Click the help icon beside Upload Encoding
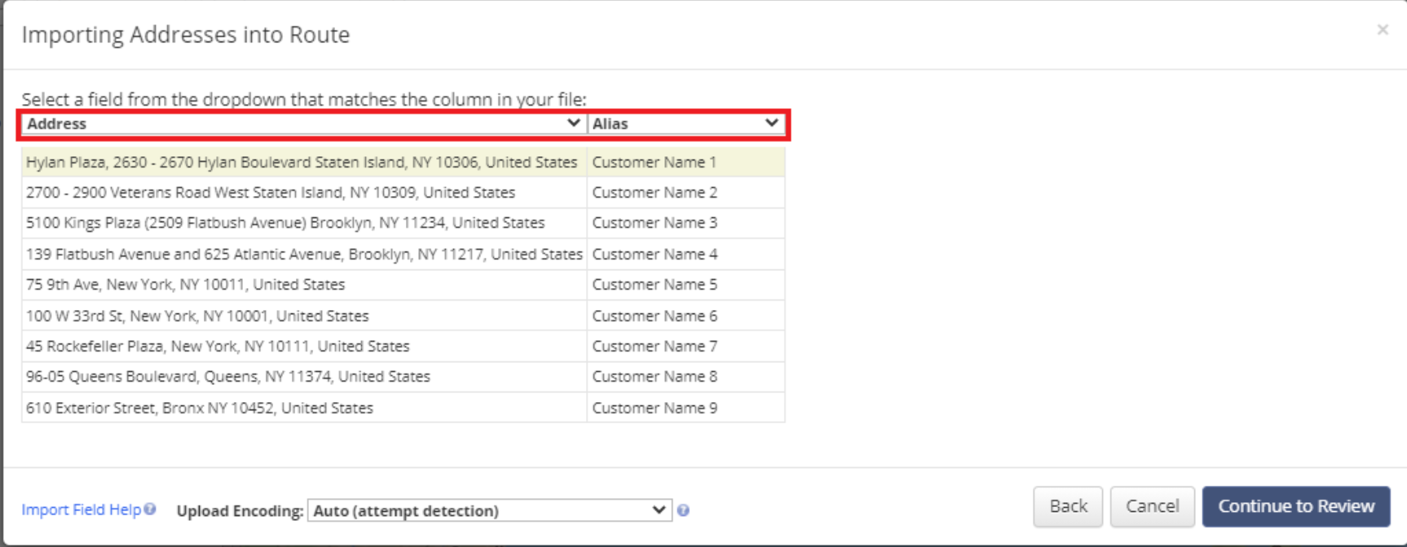The height and width of the screenshot is (547, 1407). coord(683,510)
